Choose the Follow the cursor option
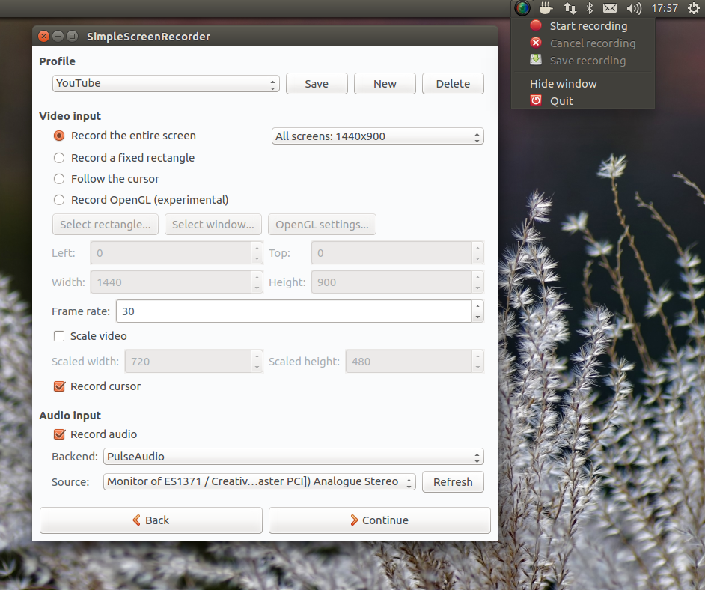The height and width of the screenshot is (590, 705). coord(59,179)
